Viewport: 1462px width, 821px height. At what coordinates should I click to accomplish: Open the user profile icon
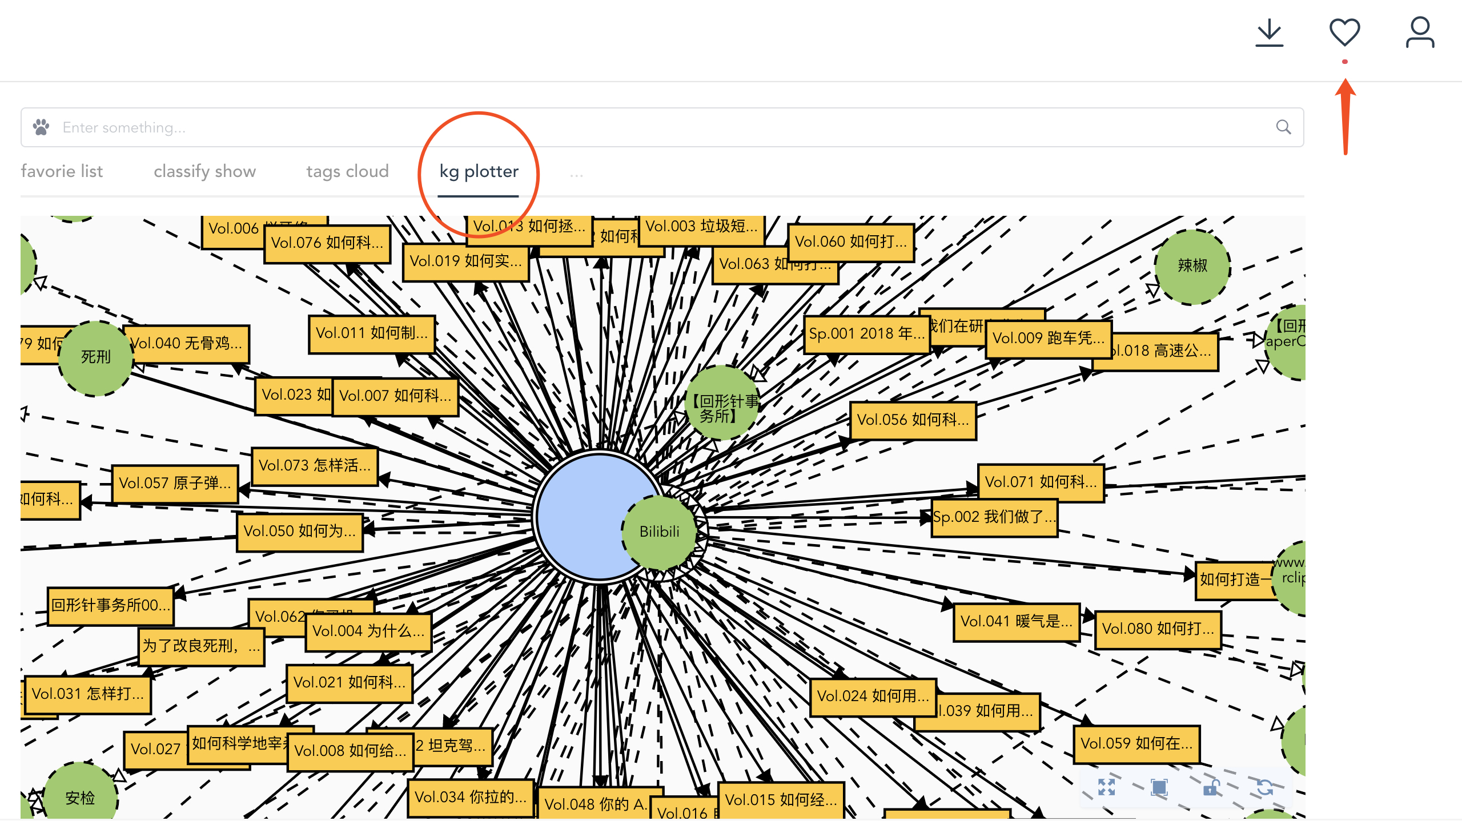[x=1420, y=33]
